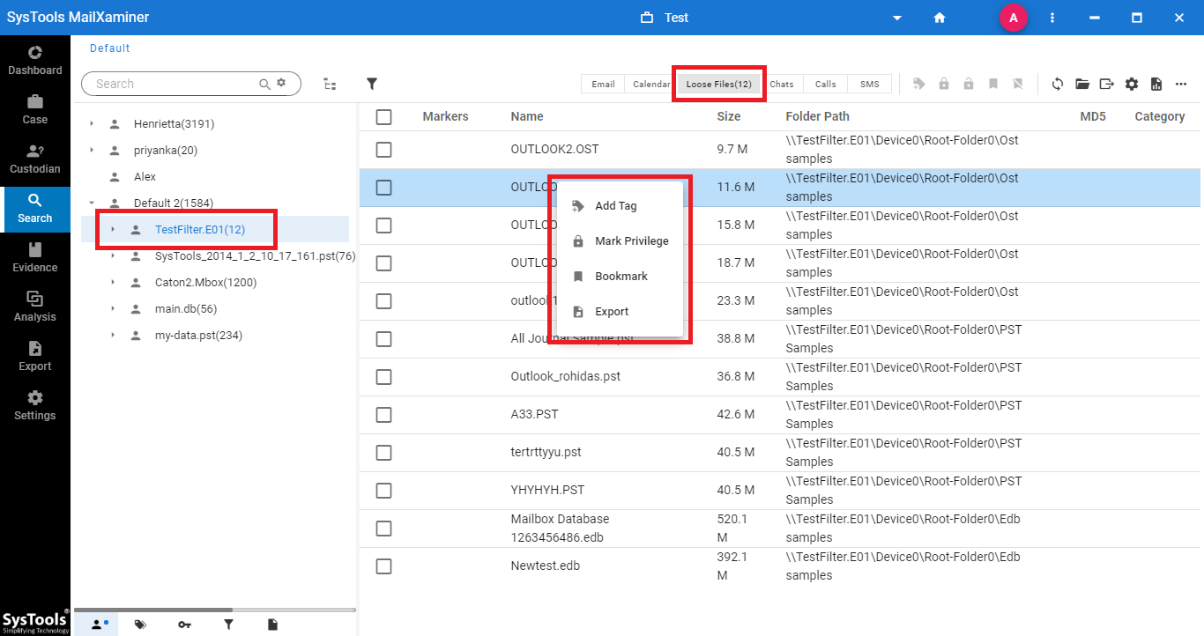Go to the Export sidebar section
1204x636 pixels.
35,357
